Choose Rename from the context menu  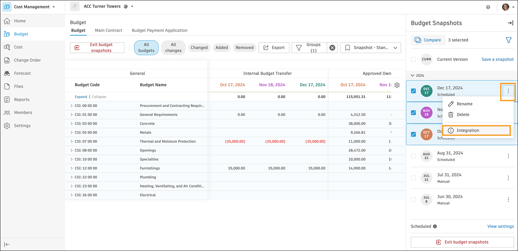point(478,104)
